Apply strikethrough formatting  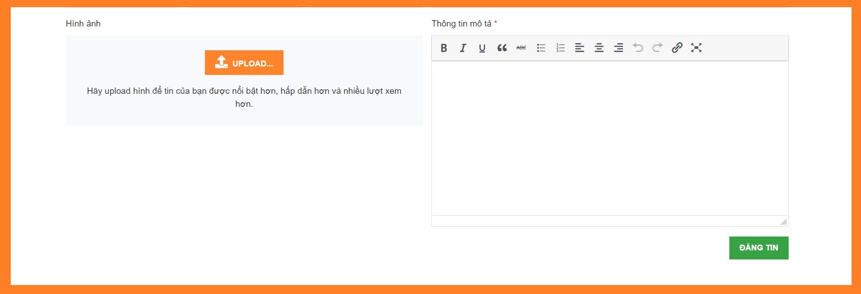tap(521, 48)
